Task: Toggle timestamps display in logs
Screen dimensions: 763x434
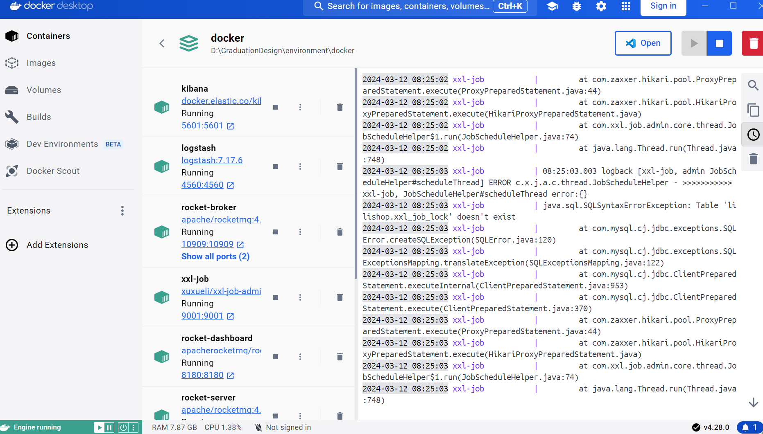Action: pos(753,135)
